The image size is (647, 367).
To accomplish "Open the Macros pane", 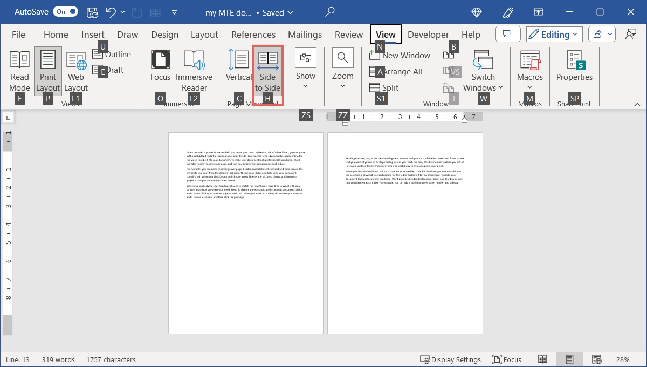I will click(x=529, y=71).
